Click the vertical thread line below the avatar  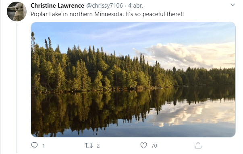[x=17, y=88]
